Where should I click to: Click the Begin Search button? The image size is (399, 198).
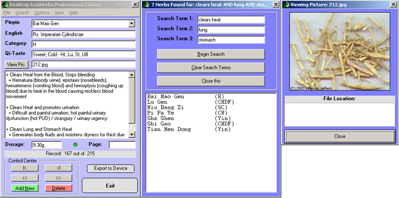211,54
